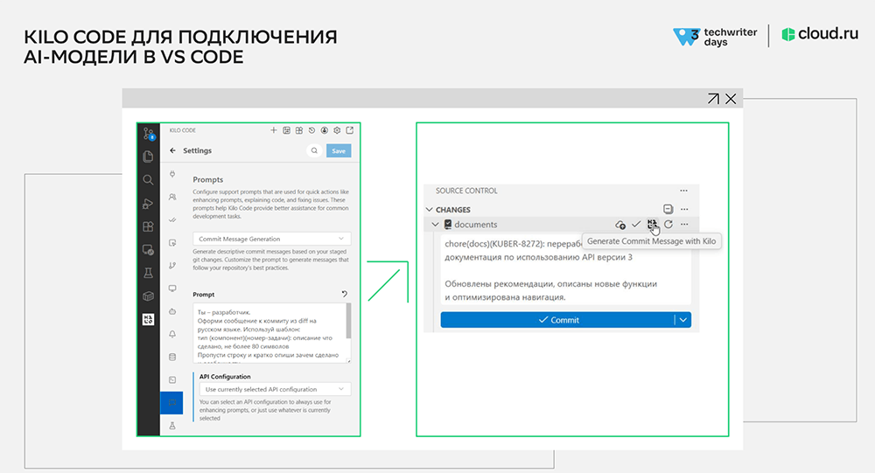The height and width of the screenshot is (473, 875).
Task: Click grid-shaped icon in Kilo Code header
Action: pyautogui.click(x=299, y=130)
